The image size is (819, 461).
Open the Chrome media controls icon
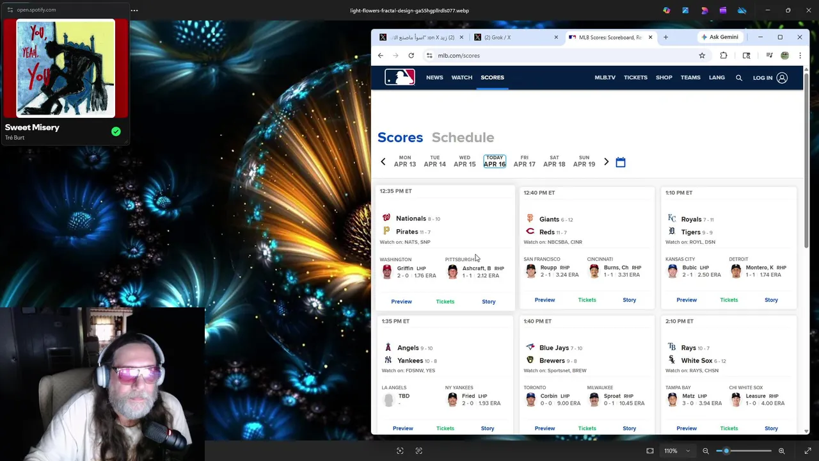pyautogui.click(x=769, y=56)
